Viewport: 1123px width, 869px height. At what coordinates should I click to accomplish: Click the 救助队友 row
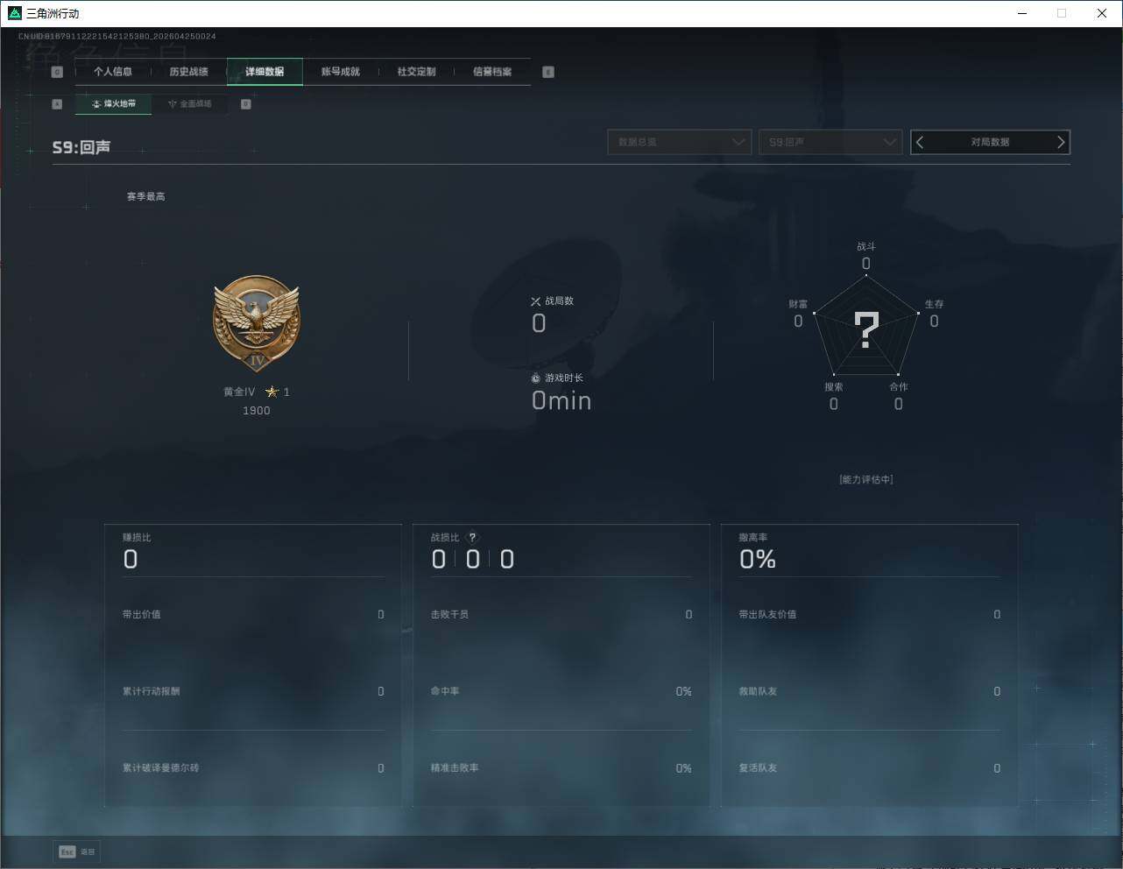coord(870,692)
